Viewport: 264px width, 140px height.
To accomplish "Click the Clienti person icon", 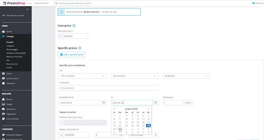I will tap(4, 74).
